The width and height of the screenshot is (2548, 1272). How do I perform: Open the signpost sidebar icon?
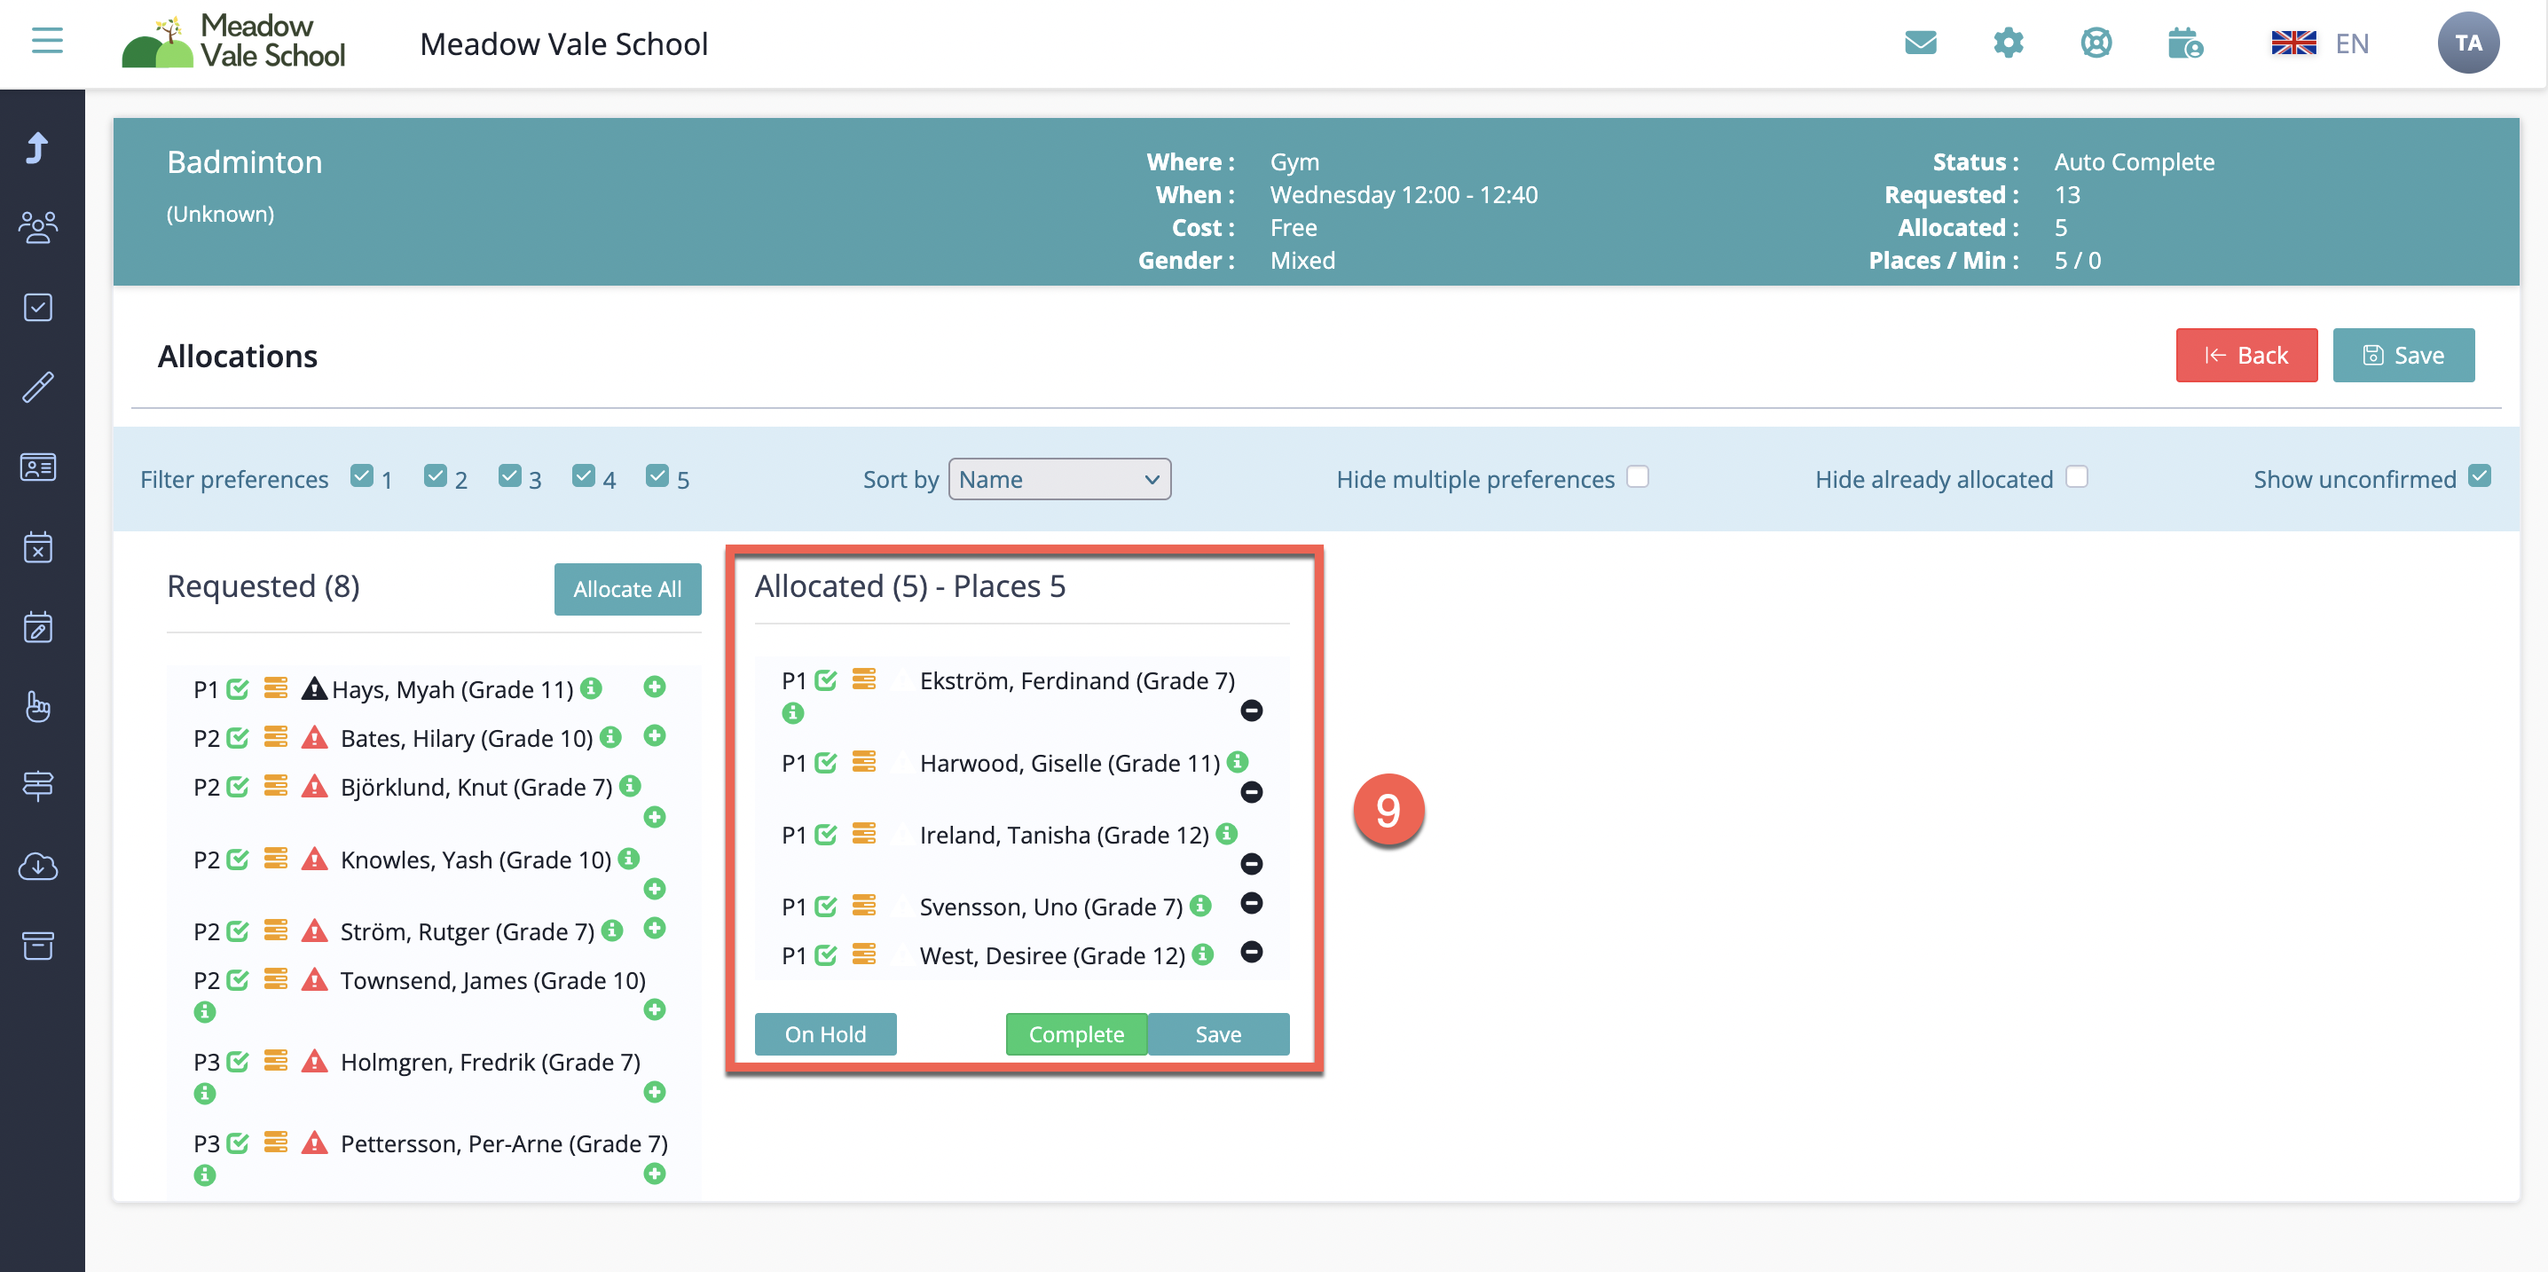point(37,786)
